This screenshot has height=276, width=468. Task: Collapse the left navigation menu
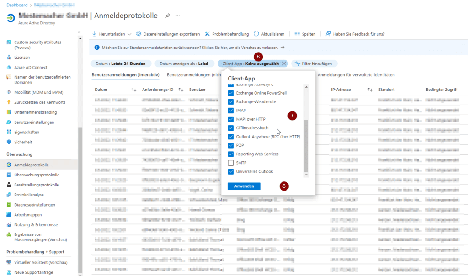[x=79, y=32]
